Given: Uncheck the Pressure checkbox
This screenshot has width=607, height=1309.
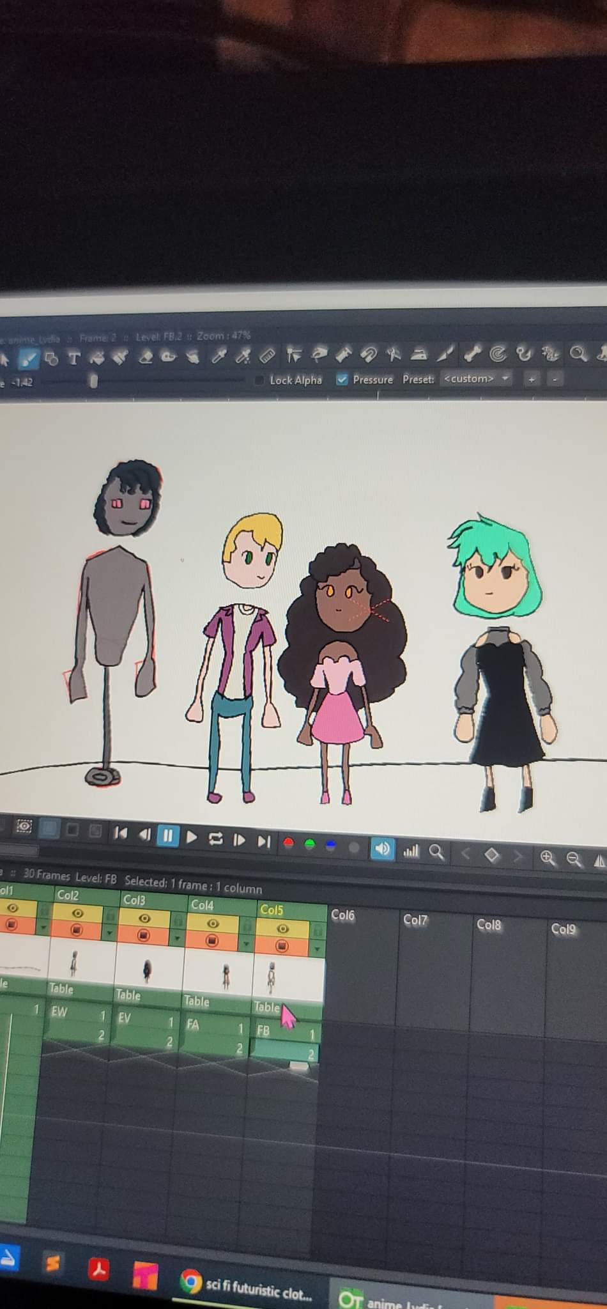Looking at the screenshot, I should 342,380.
